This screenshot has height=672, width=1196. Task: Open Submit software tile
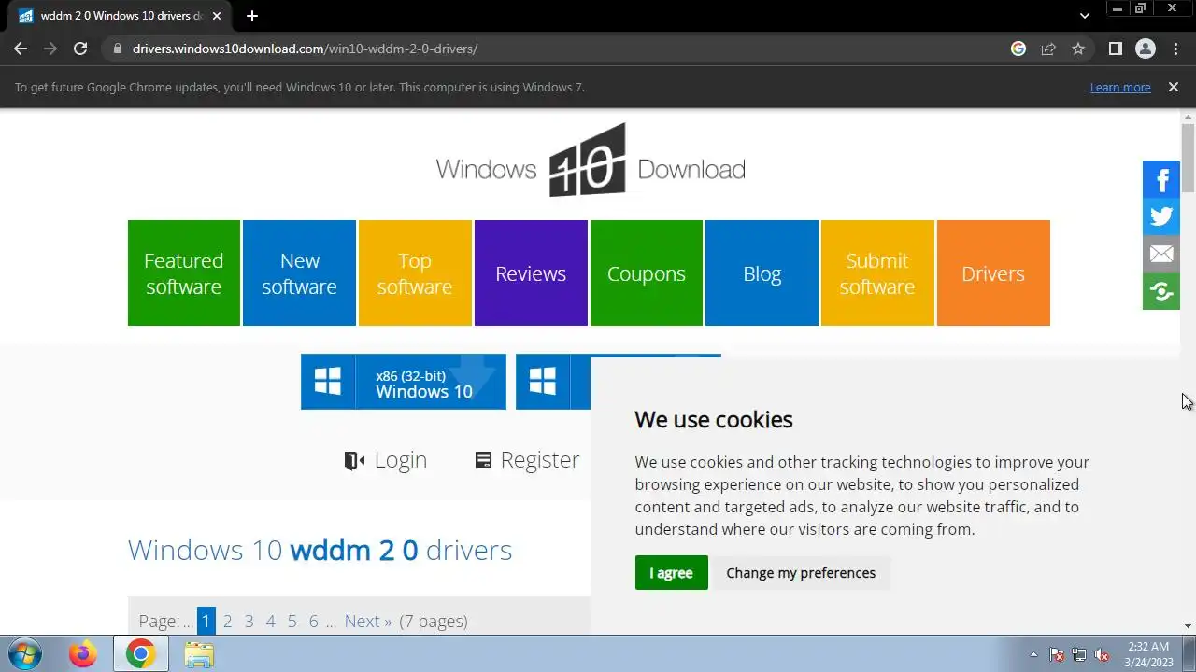pyautogui.click(x=877, y=273)
